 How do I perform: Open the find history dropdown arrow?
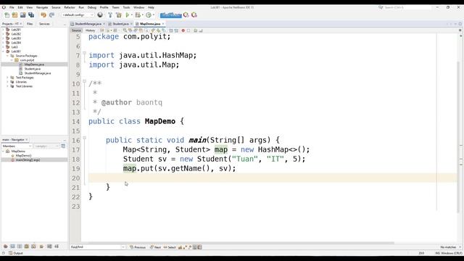pyautogui.click(x=123, y=247)
